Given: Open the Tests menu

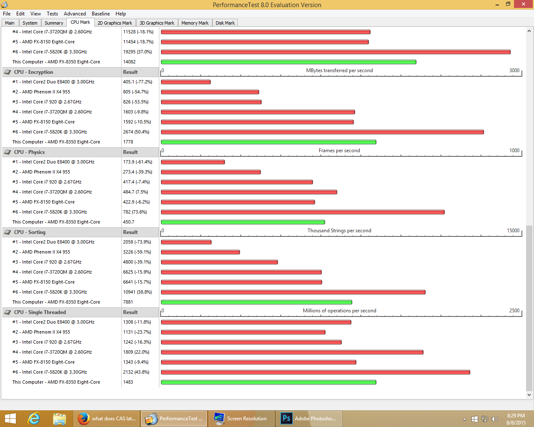Looking at the screenshot, I should coord(53,14).
